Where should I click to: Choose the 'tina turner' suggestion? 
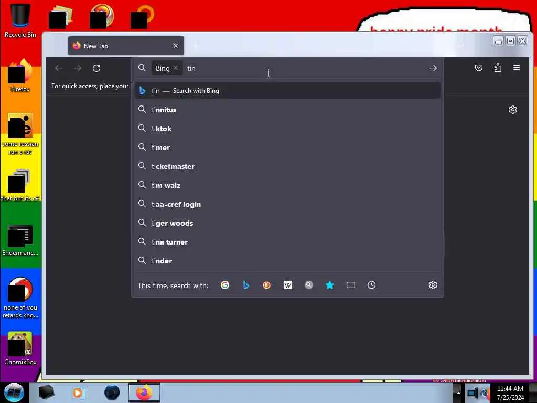(x=288, y=242)
